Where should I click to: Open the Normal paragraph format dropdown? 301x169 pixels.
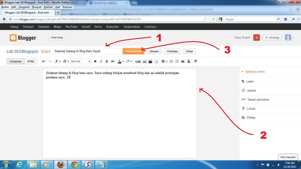point(81,61)
